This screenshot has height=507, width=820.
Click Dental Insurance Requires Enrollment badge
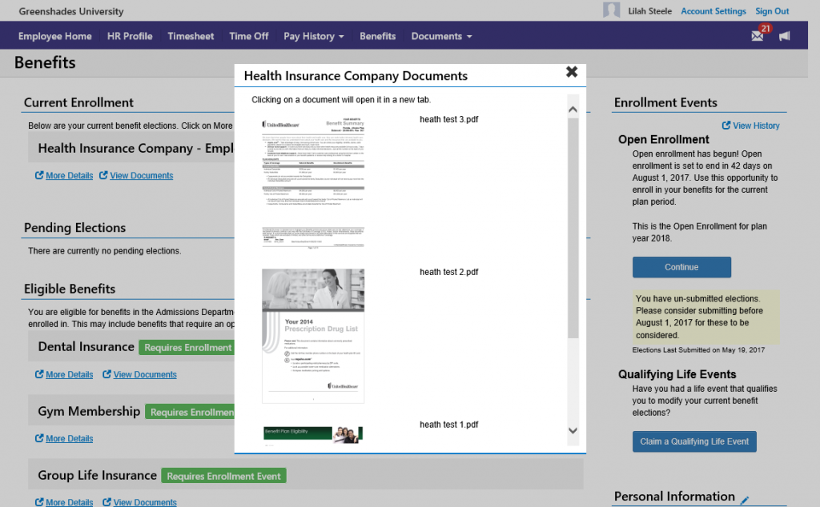pyautogui.click(x=187, y=347)
